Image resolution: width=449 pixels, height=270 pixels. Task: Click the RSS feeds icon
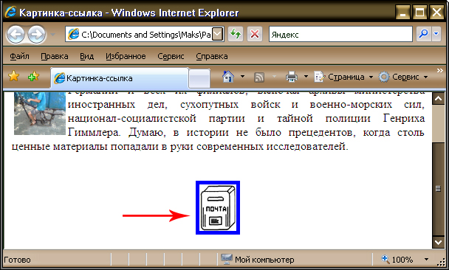[259, 77]
